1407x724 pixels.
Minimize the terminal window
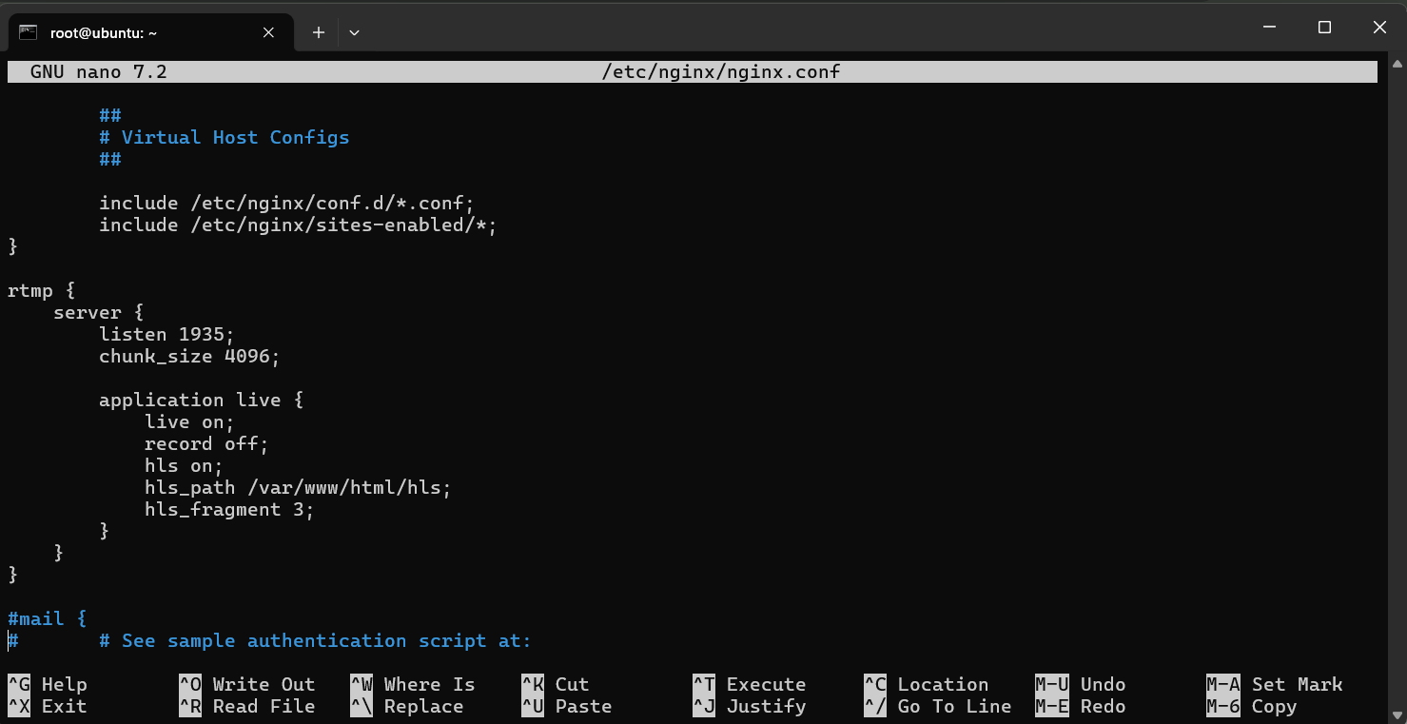tap(1270, 28)
